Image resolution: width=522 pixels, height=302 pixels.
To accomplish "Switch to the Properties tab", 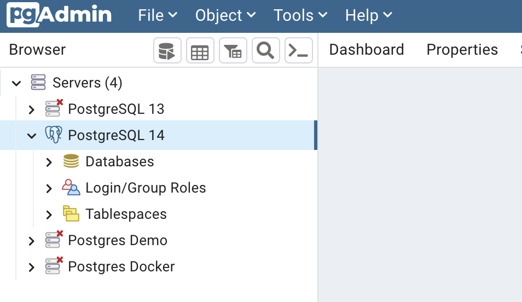I will (462, 50).
